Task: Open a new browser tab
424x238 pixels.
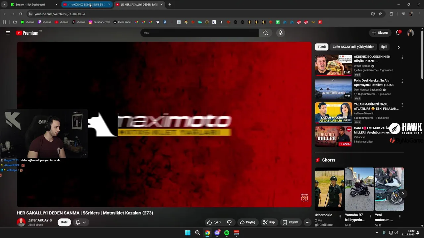Action: [170, 5]
